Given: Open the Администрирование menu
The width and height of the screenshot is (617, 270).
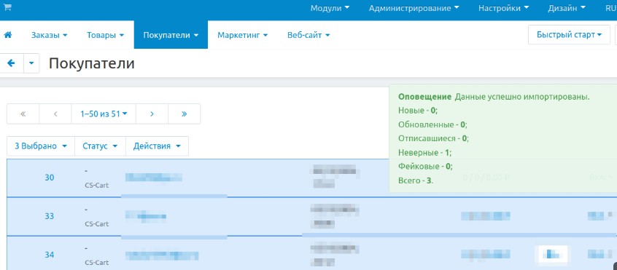Looking at the screenshot, I should 414,8.
